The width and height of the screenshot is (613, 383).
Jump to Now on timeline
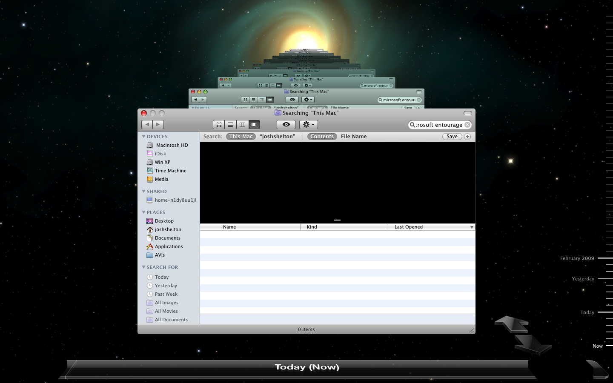point(598,346)
